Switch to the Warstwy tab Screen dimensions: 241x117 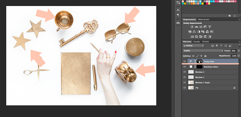coord(187,42)
